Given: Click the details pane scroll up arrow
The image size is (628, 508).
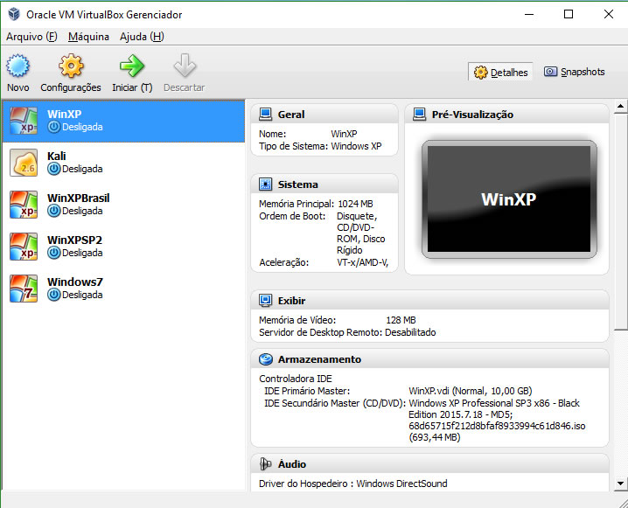Looking at the screenshot, I should pos(620,106).
